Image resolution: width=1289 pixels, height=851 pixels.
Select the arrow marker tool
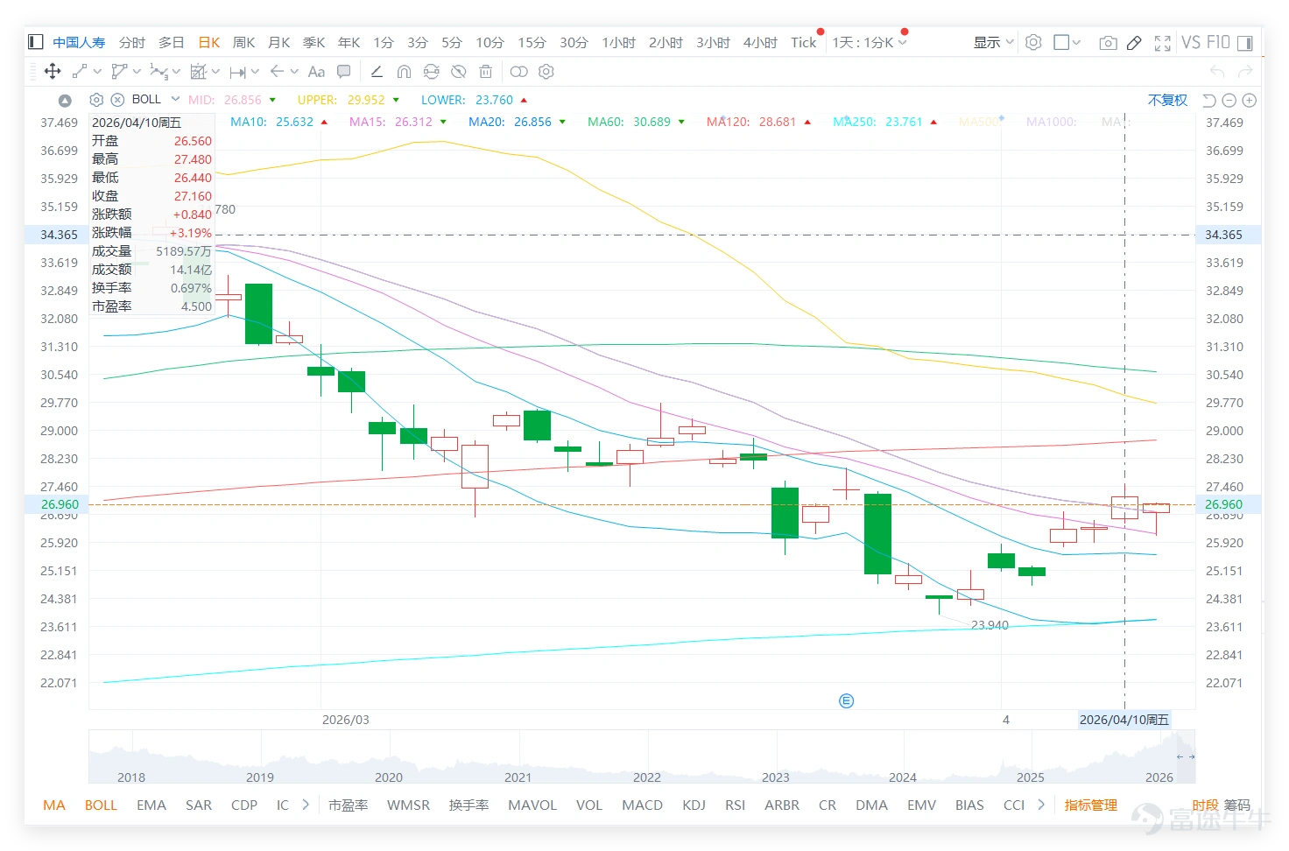277,72
